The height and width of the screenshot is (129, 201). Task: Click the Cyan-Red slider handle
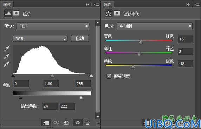141,42
